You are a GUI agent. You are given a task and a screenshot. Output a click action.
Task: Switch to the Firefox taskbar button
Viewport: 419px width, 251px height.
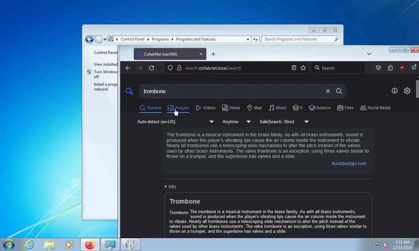click(x=90, y=244)
